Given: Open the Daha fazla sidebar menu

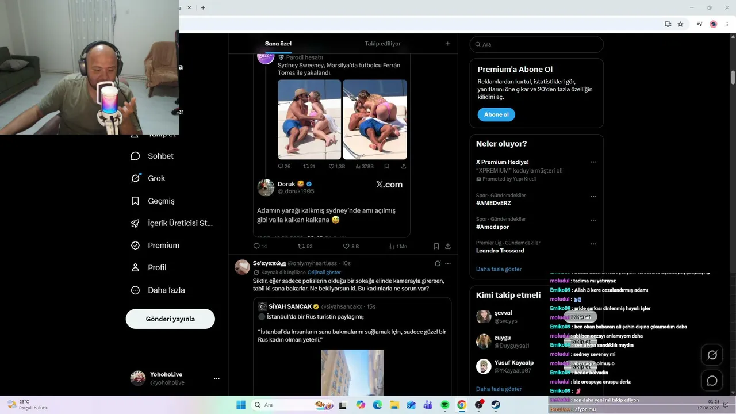Looking at the screenshot, I should coord(158,290).
